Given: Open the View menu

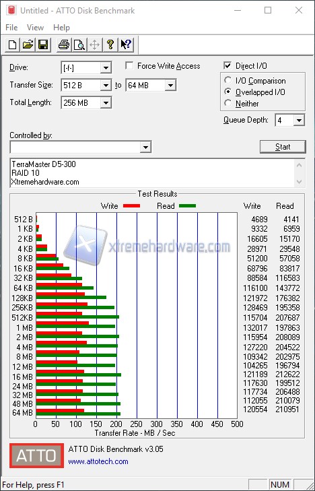Looking at the screenshot, I should [x=35, y=28].
